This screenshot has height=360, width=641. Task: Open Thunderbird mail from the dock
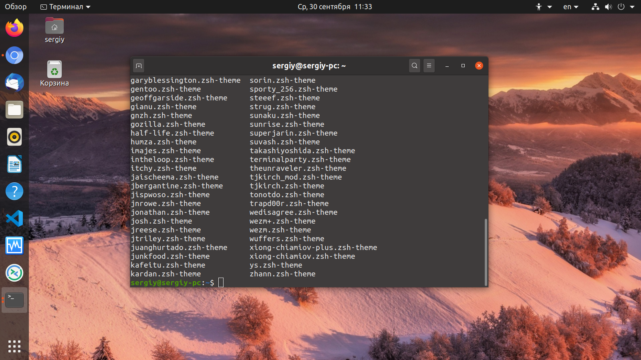point(14,82)
